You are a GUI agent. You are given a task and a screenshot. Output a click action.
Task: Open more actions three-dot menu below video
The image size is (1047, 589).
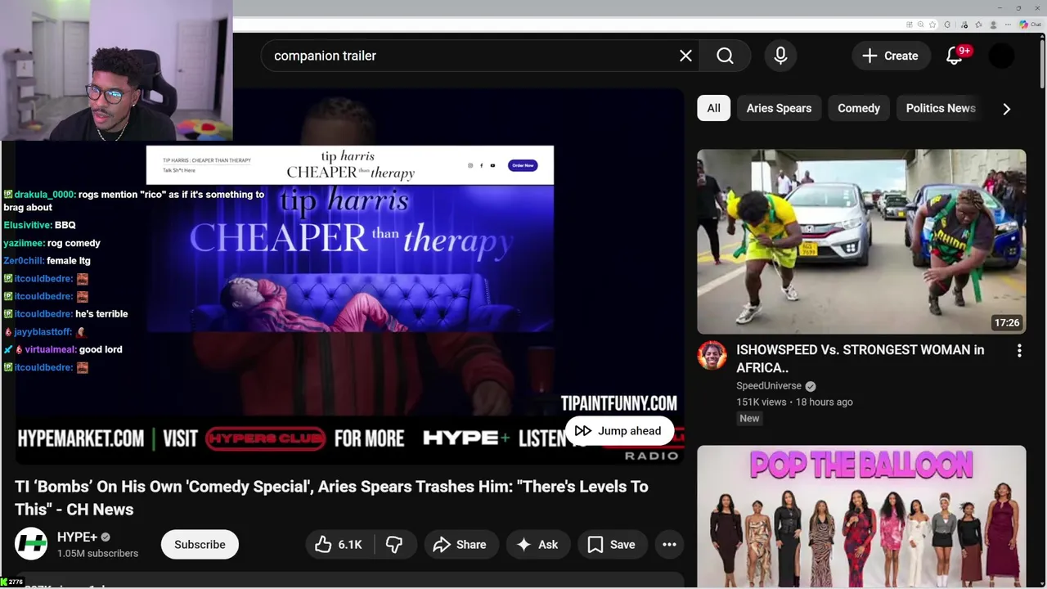tap(669, 545)
